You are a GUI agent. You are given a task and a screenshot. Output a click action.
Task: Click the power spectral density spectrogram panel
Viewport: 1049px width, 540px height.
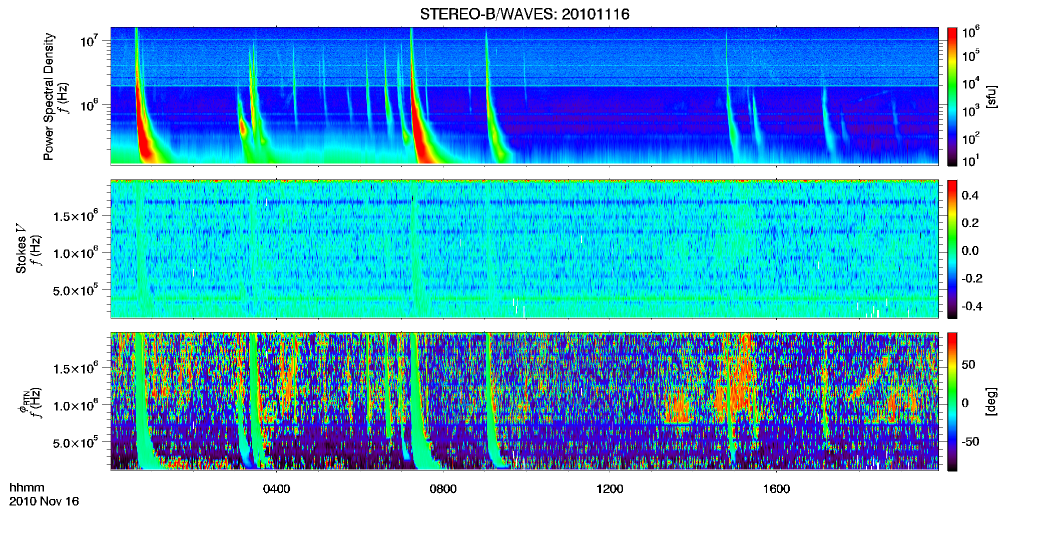(524, 96)
